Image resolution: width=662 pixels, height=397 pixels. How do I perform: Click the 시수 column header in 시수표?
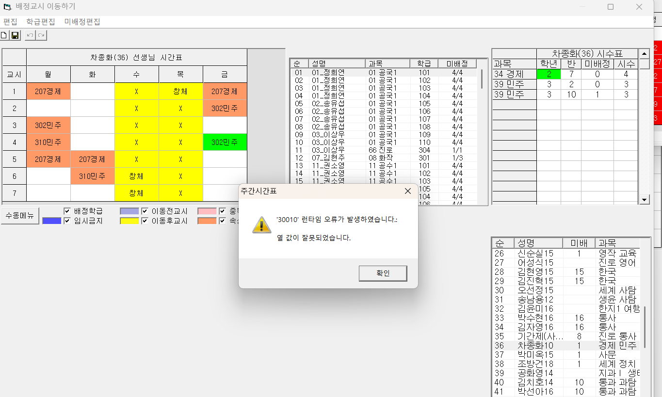[x=626, y=64]
